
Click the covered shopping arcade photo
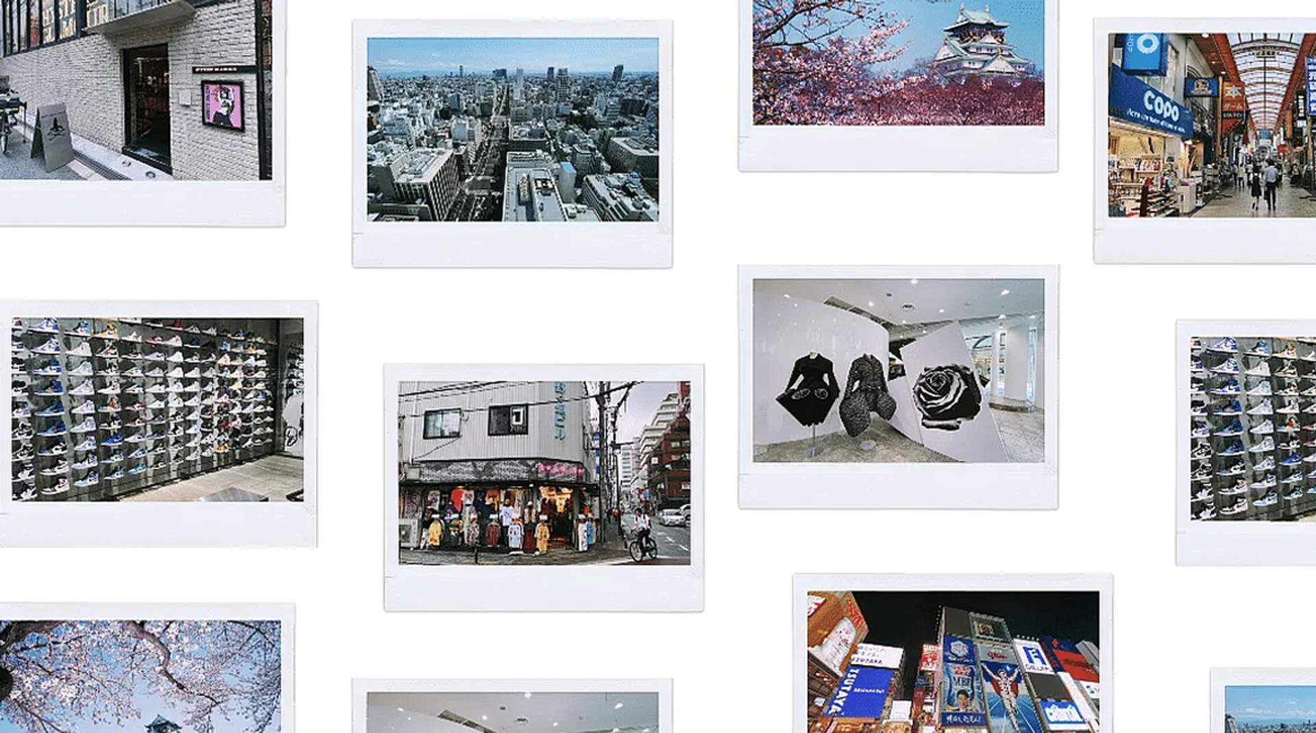pos(1212,125)
